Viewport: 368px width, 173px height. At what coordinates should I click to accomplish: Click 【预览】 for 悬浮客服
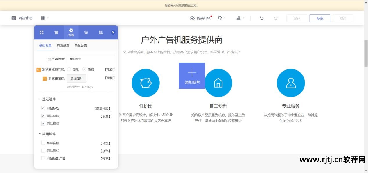pos(105,143)
